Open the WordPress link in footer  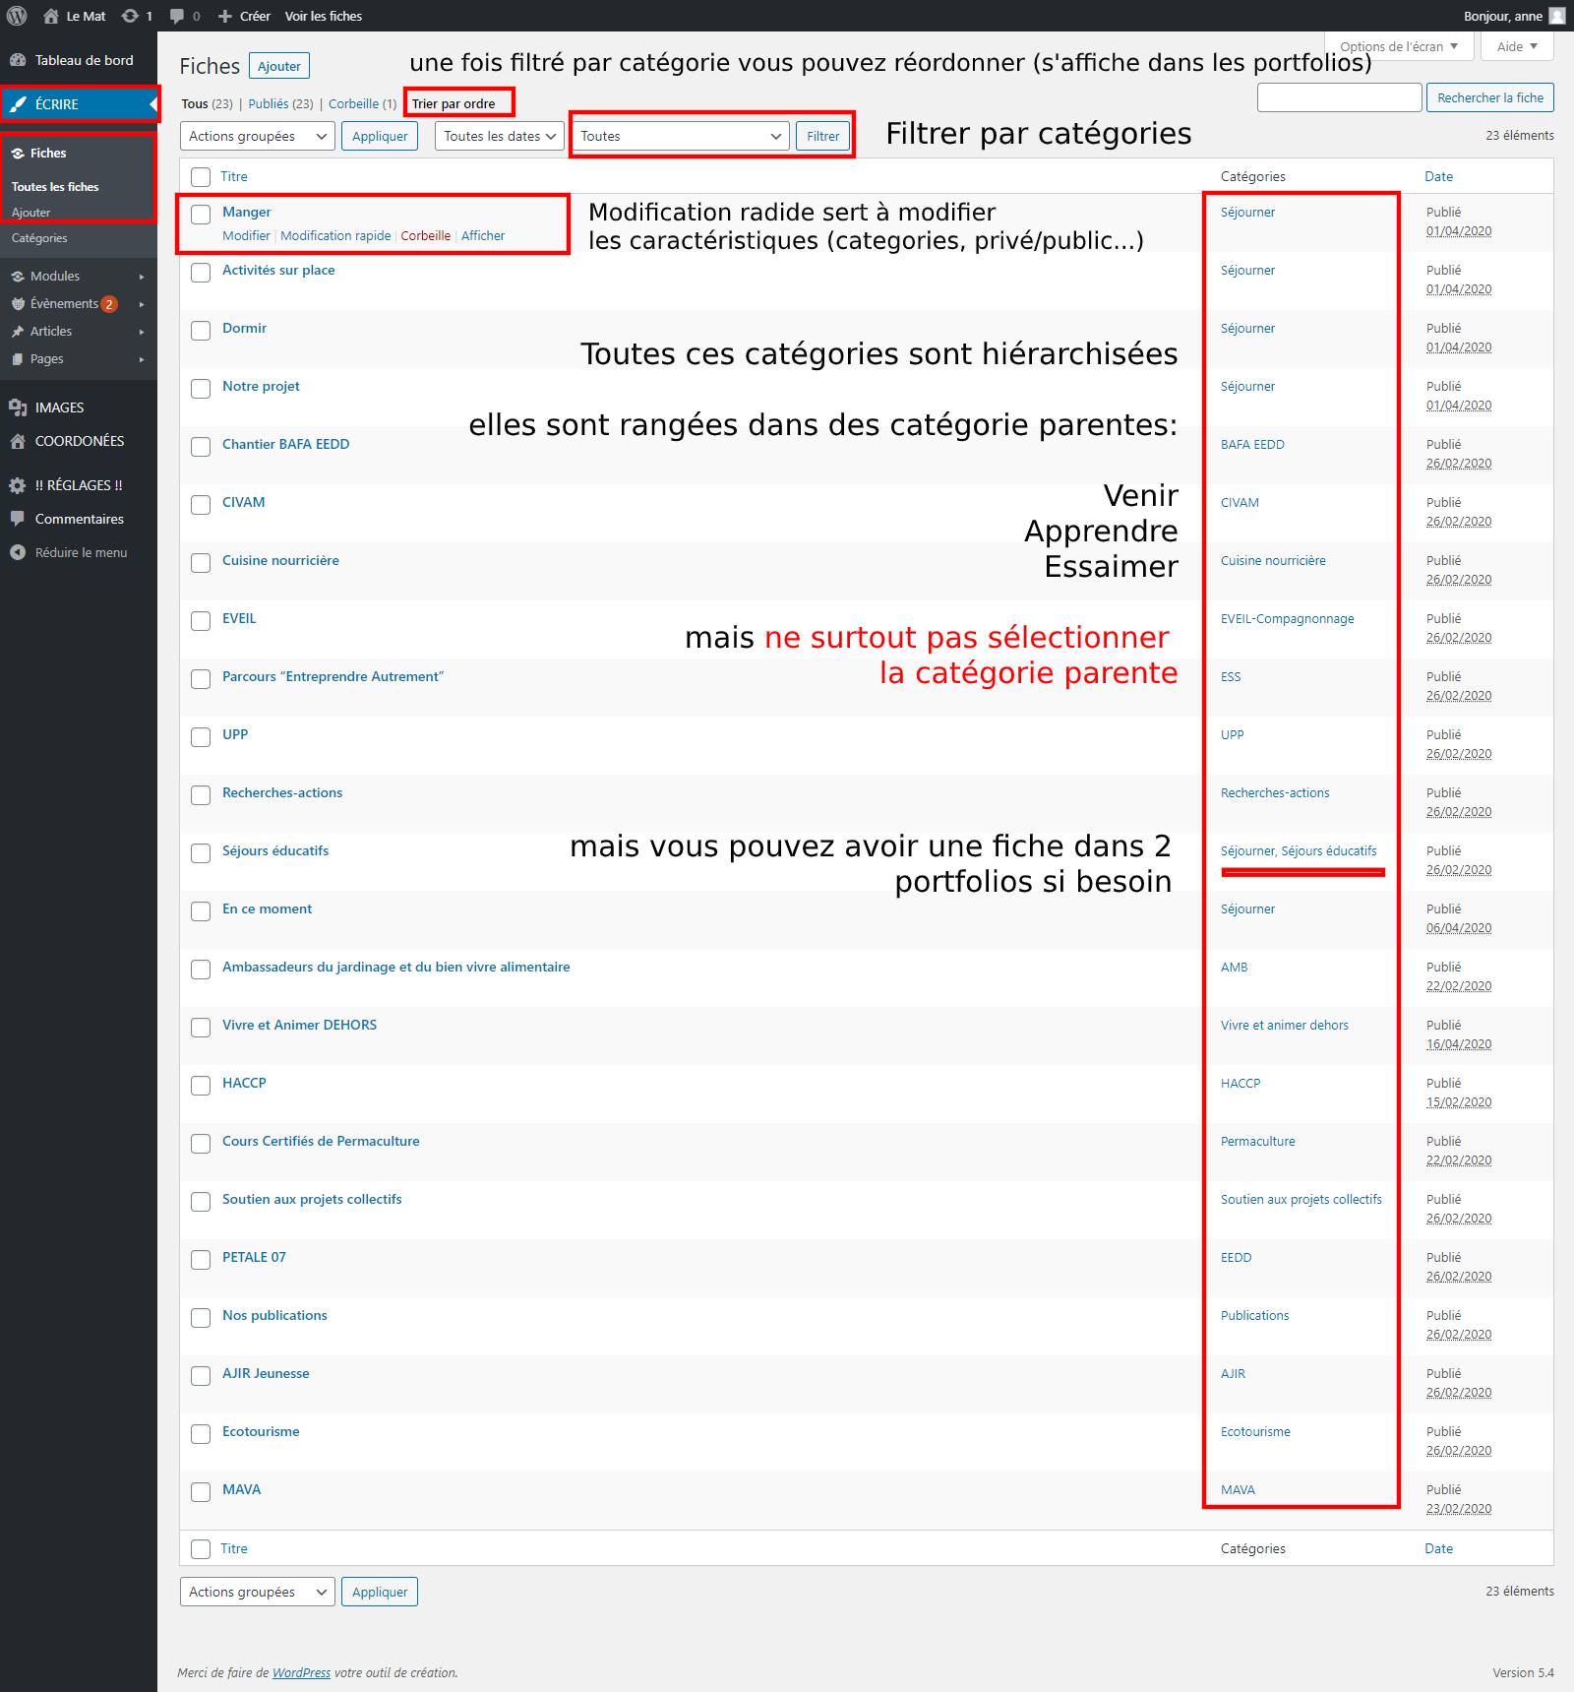301,1672
